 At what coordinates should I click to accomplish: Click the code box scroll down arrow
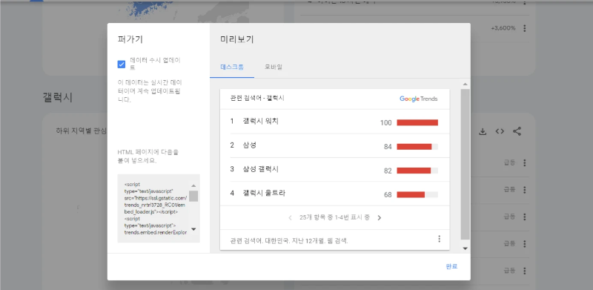(x=193, y=229)
